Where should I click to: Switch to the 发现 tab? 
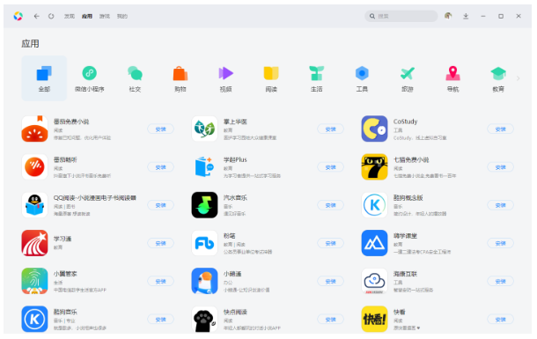(70, 16)
